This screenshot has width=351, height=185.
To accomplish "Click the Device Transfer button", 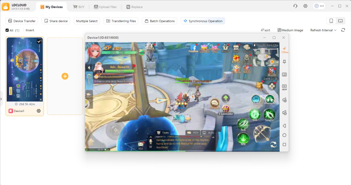I will coord(22,21).
